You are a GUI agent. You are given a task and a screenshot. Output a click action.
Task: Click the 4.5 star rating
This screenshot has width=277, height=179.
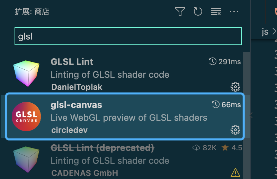(x=232, y=148)
